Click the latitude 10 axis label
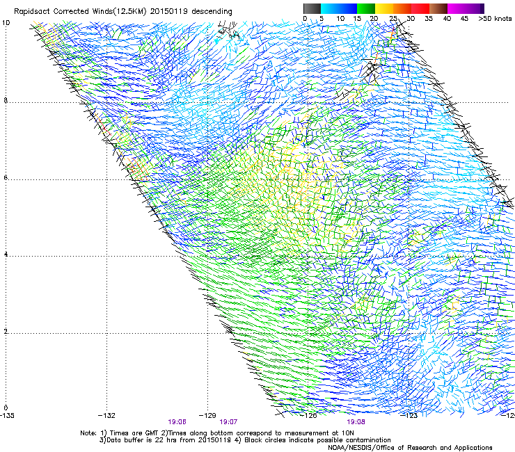Image resolution: width=515 pixels, height=452 pixels. 6,23
